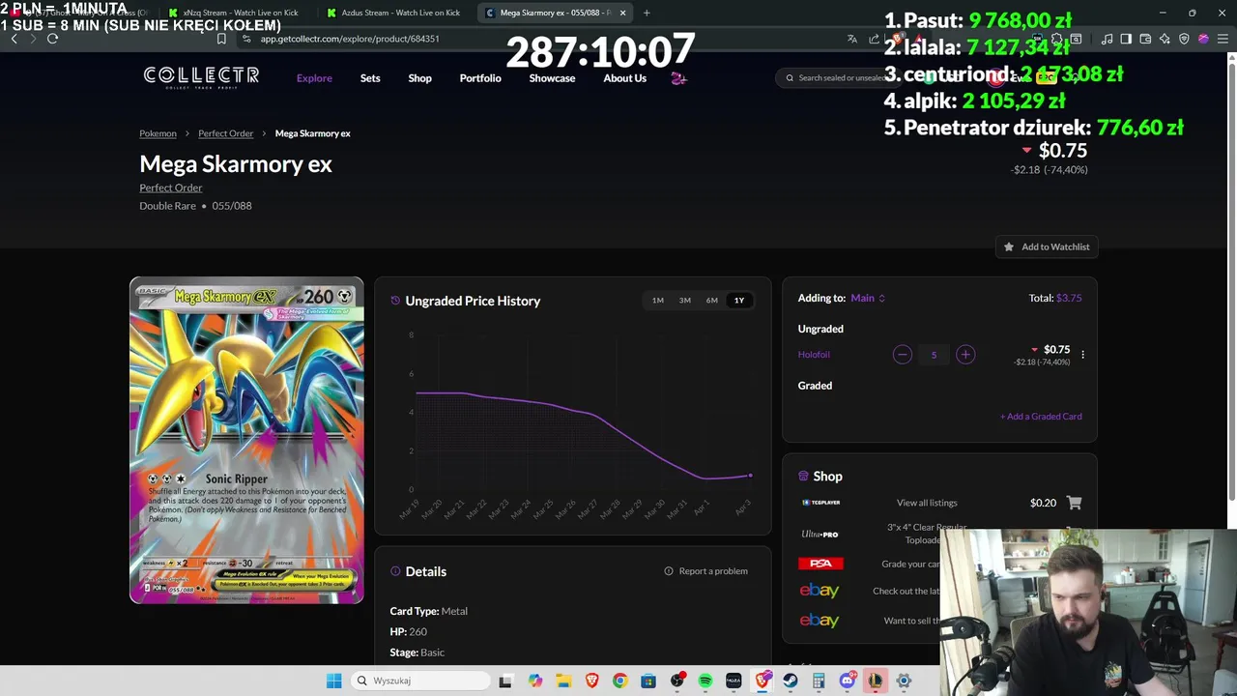Viewport: 1237px width, 696px height.
Task: Click the TCGplayer logo in Shop
Action: pos(820,503)
